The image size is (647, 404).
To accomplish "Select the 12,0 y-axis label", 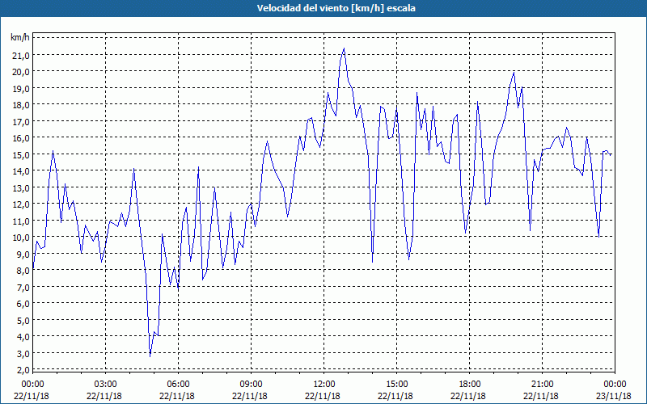I will [21, 204].
